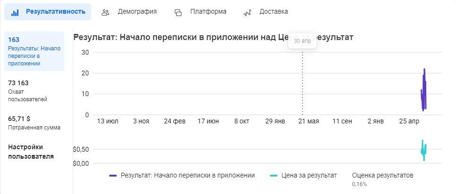The image size is (456, 194).
Task: Select the 73 163 Охват пользователей metric
Action: [x=28, y=90]
